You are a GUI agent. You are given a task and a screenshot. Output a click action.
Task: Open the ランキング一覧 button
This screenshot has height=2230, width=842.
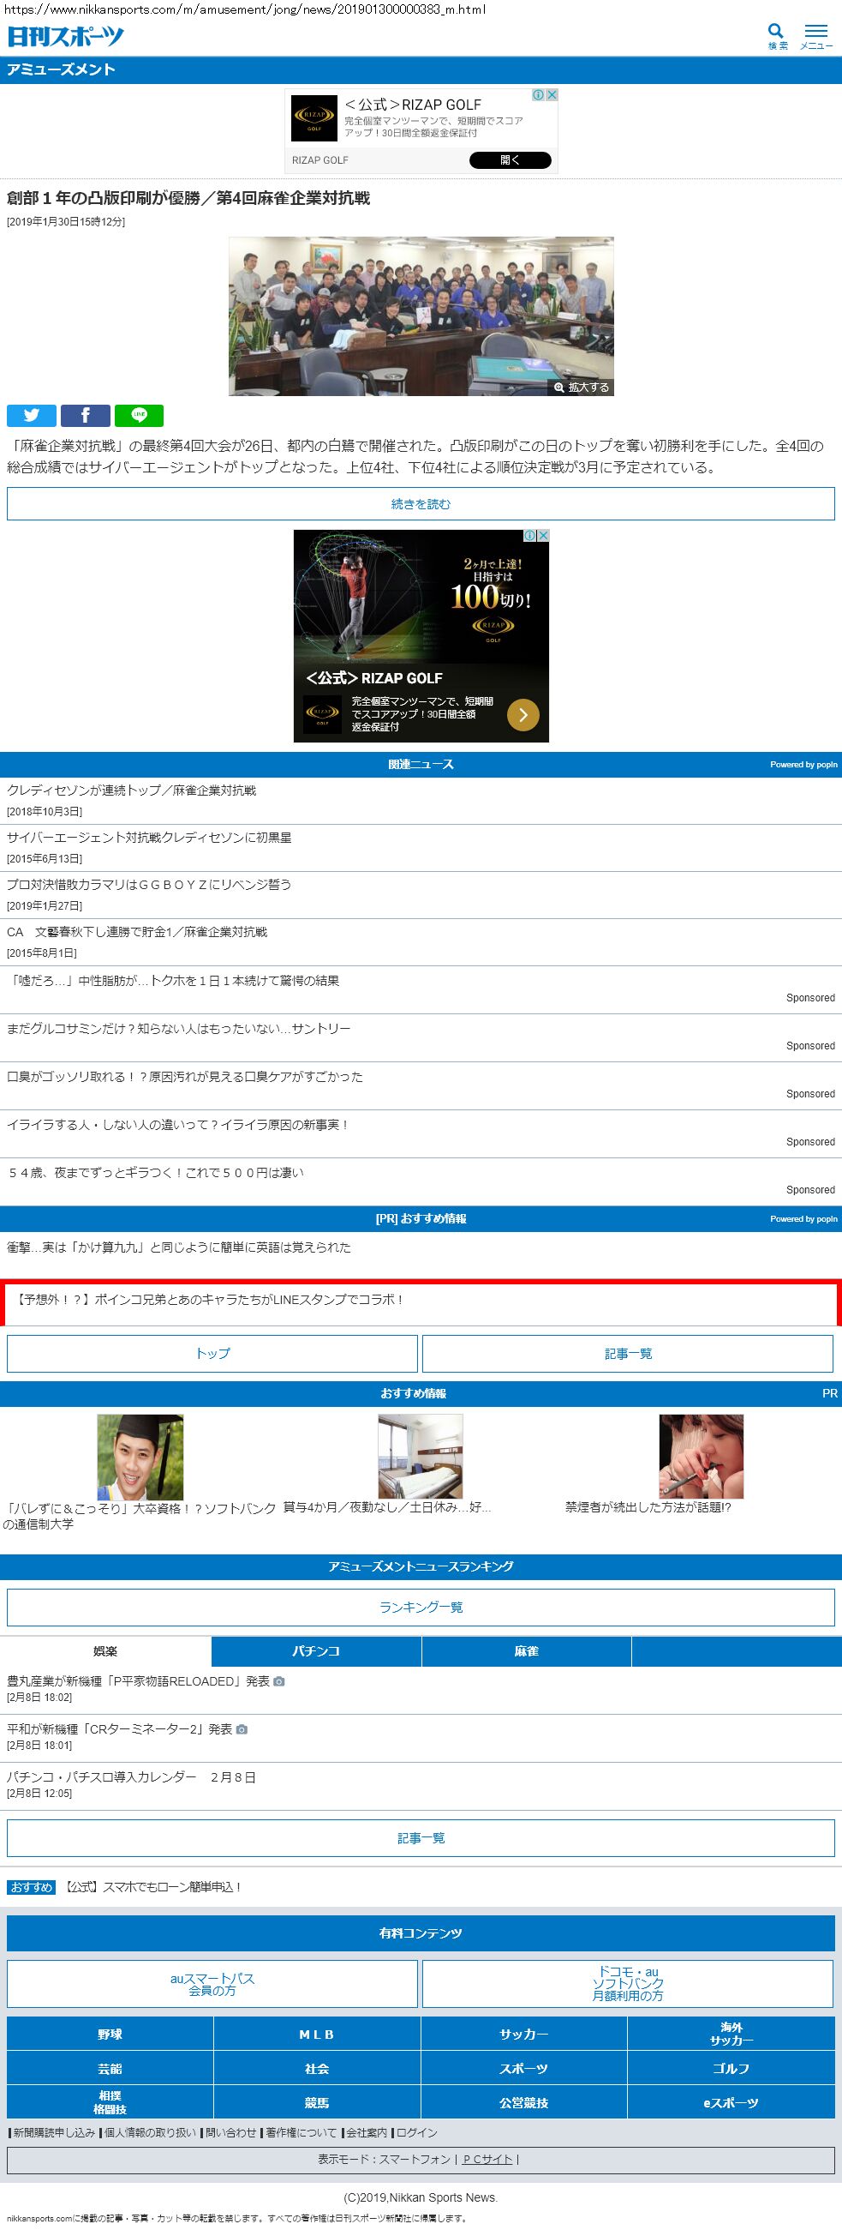click(420, 1607)
